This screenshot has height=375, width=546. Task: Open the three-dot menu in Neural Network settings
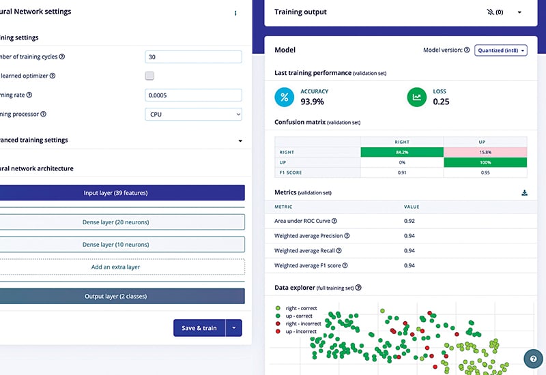[x=235, y=13]
